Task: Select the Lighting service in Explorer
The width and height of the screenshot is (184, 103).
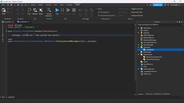Action: [146, 33]
